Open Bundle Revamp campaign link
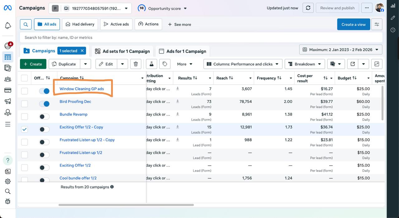The image size is (399, 218). 74,114
